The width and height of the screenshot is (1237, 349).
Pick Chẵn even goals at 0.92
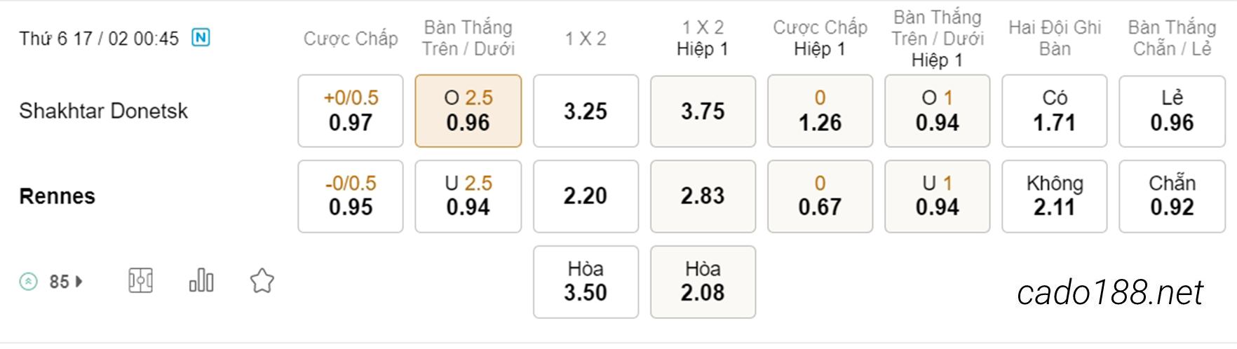pos(1172,196)
